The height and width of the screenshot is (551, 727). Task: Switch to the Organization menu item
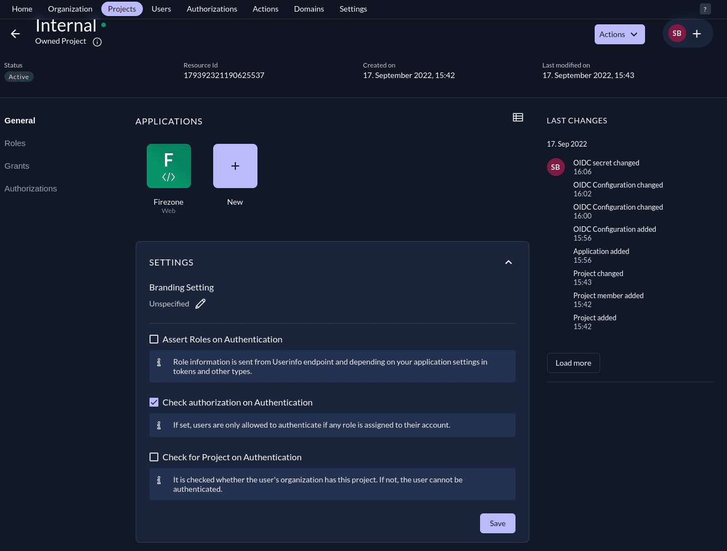[x=70, y=9]
